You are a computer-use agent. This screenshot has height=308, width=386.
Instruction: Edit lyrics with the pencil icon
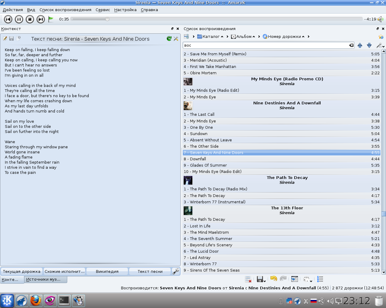5,38
